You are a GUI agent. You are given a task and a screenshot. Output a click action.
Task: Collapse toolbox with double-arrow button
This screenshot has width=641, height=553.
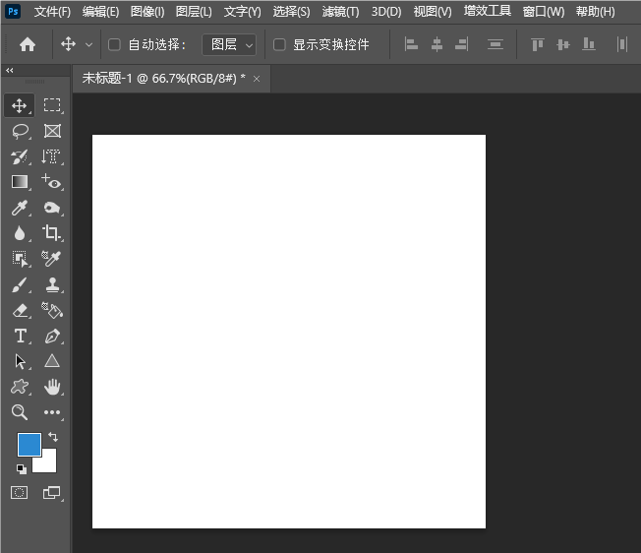(x=10, y=70)
